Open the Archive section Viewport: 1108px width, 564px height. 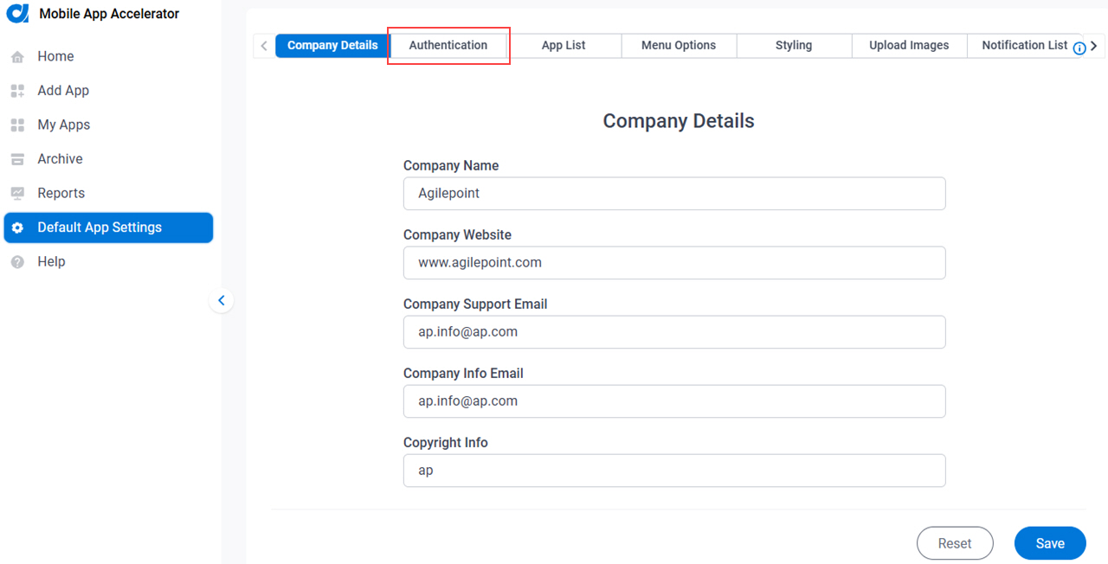click(x=60, y=159)
